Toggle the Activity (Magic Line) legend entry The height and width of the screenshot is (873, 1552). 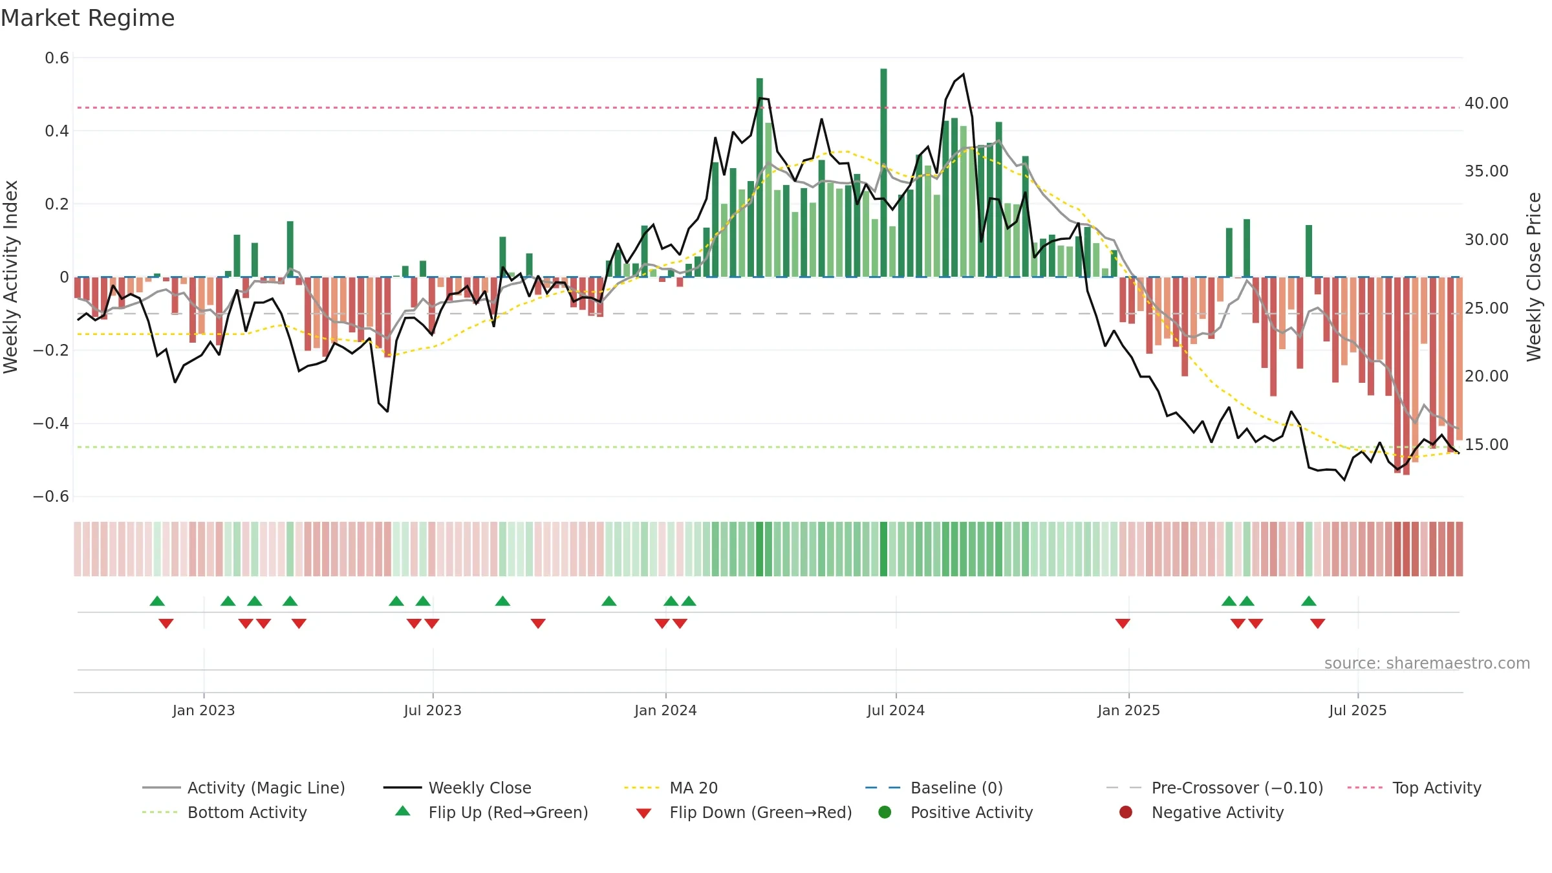[244, 788]
